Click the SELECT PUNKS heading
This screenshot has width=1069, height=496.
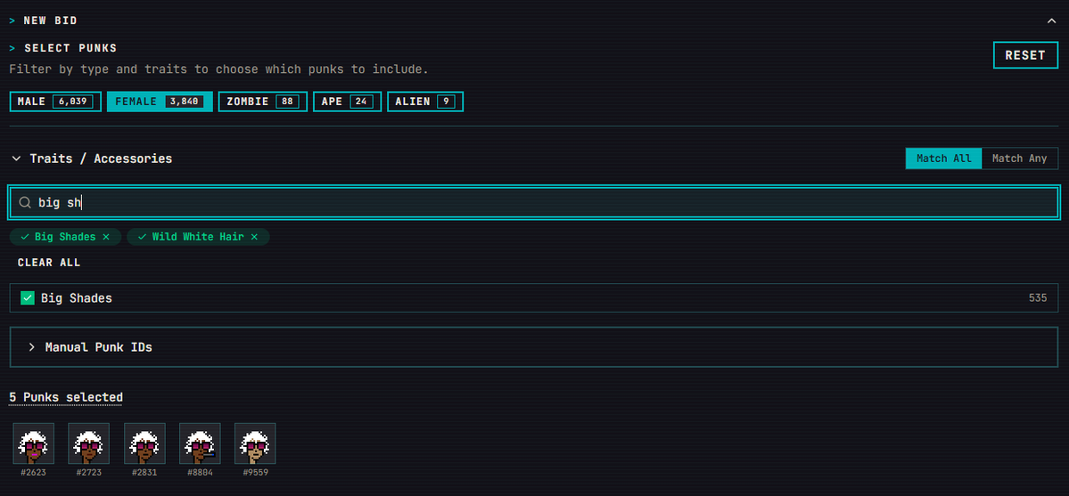point(70,48)
